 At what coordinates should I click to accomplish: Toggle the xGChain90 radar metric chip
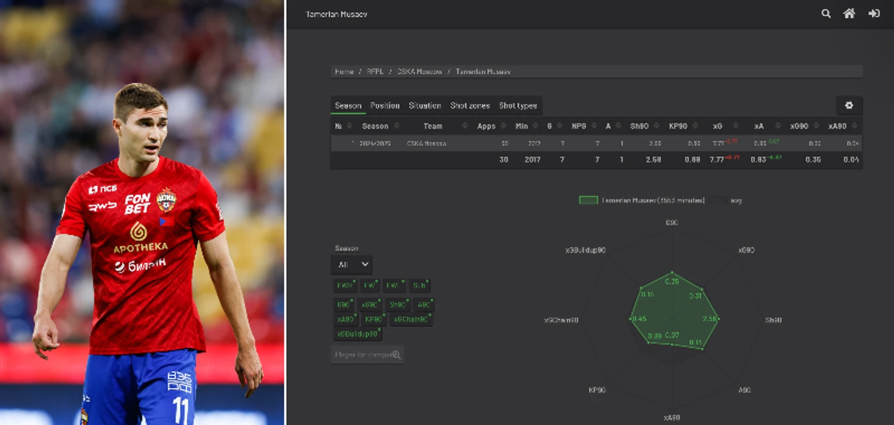pos(411,319)
